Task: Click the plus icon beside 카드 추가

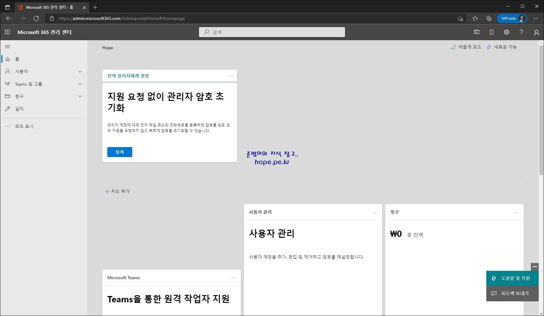Action: point(107,191)
